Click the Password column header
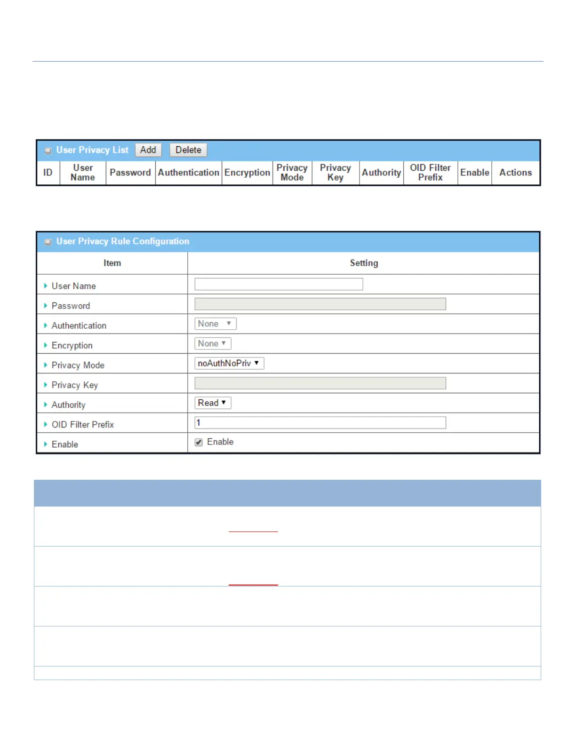Screen dimensions: 576x745 pos(130,173)
